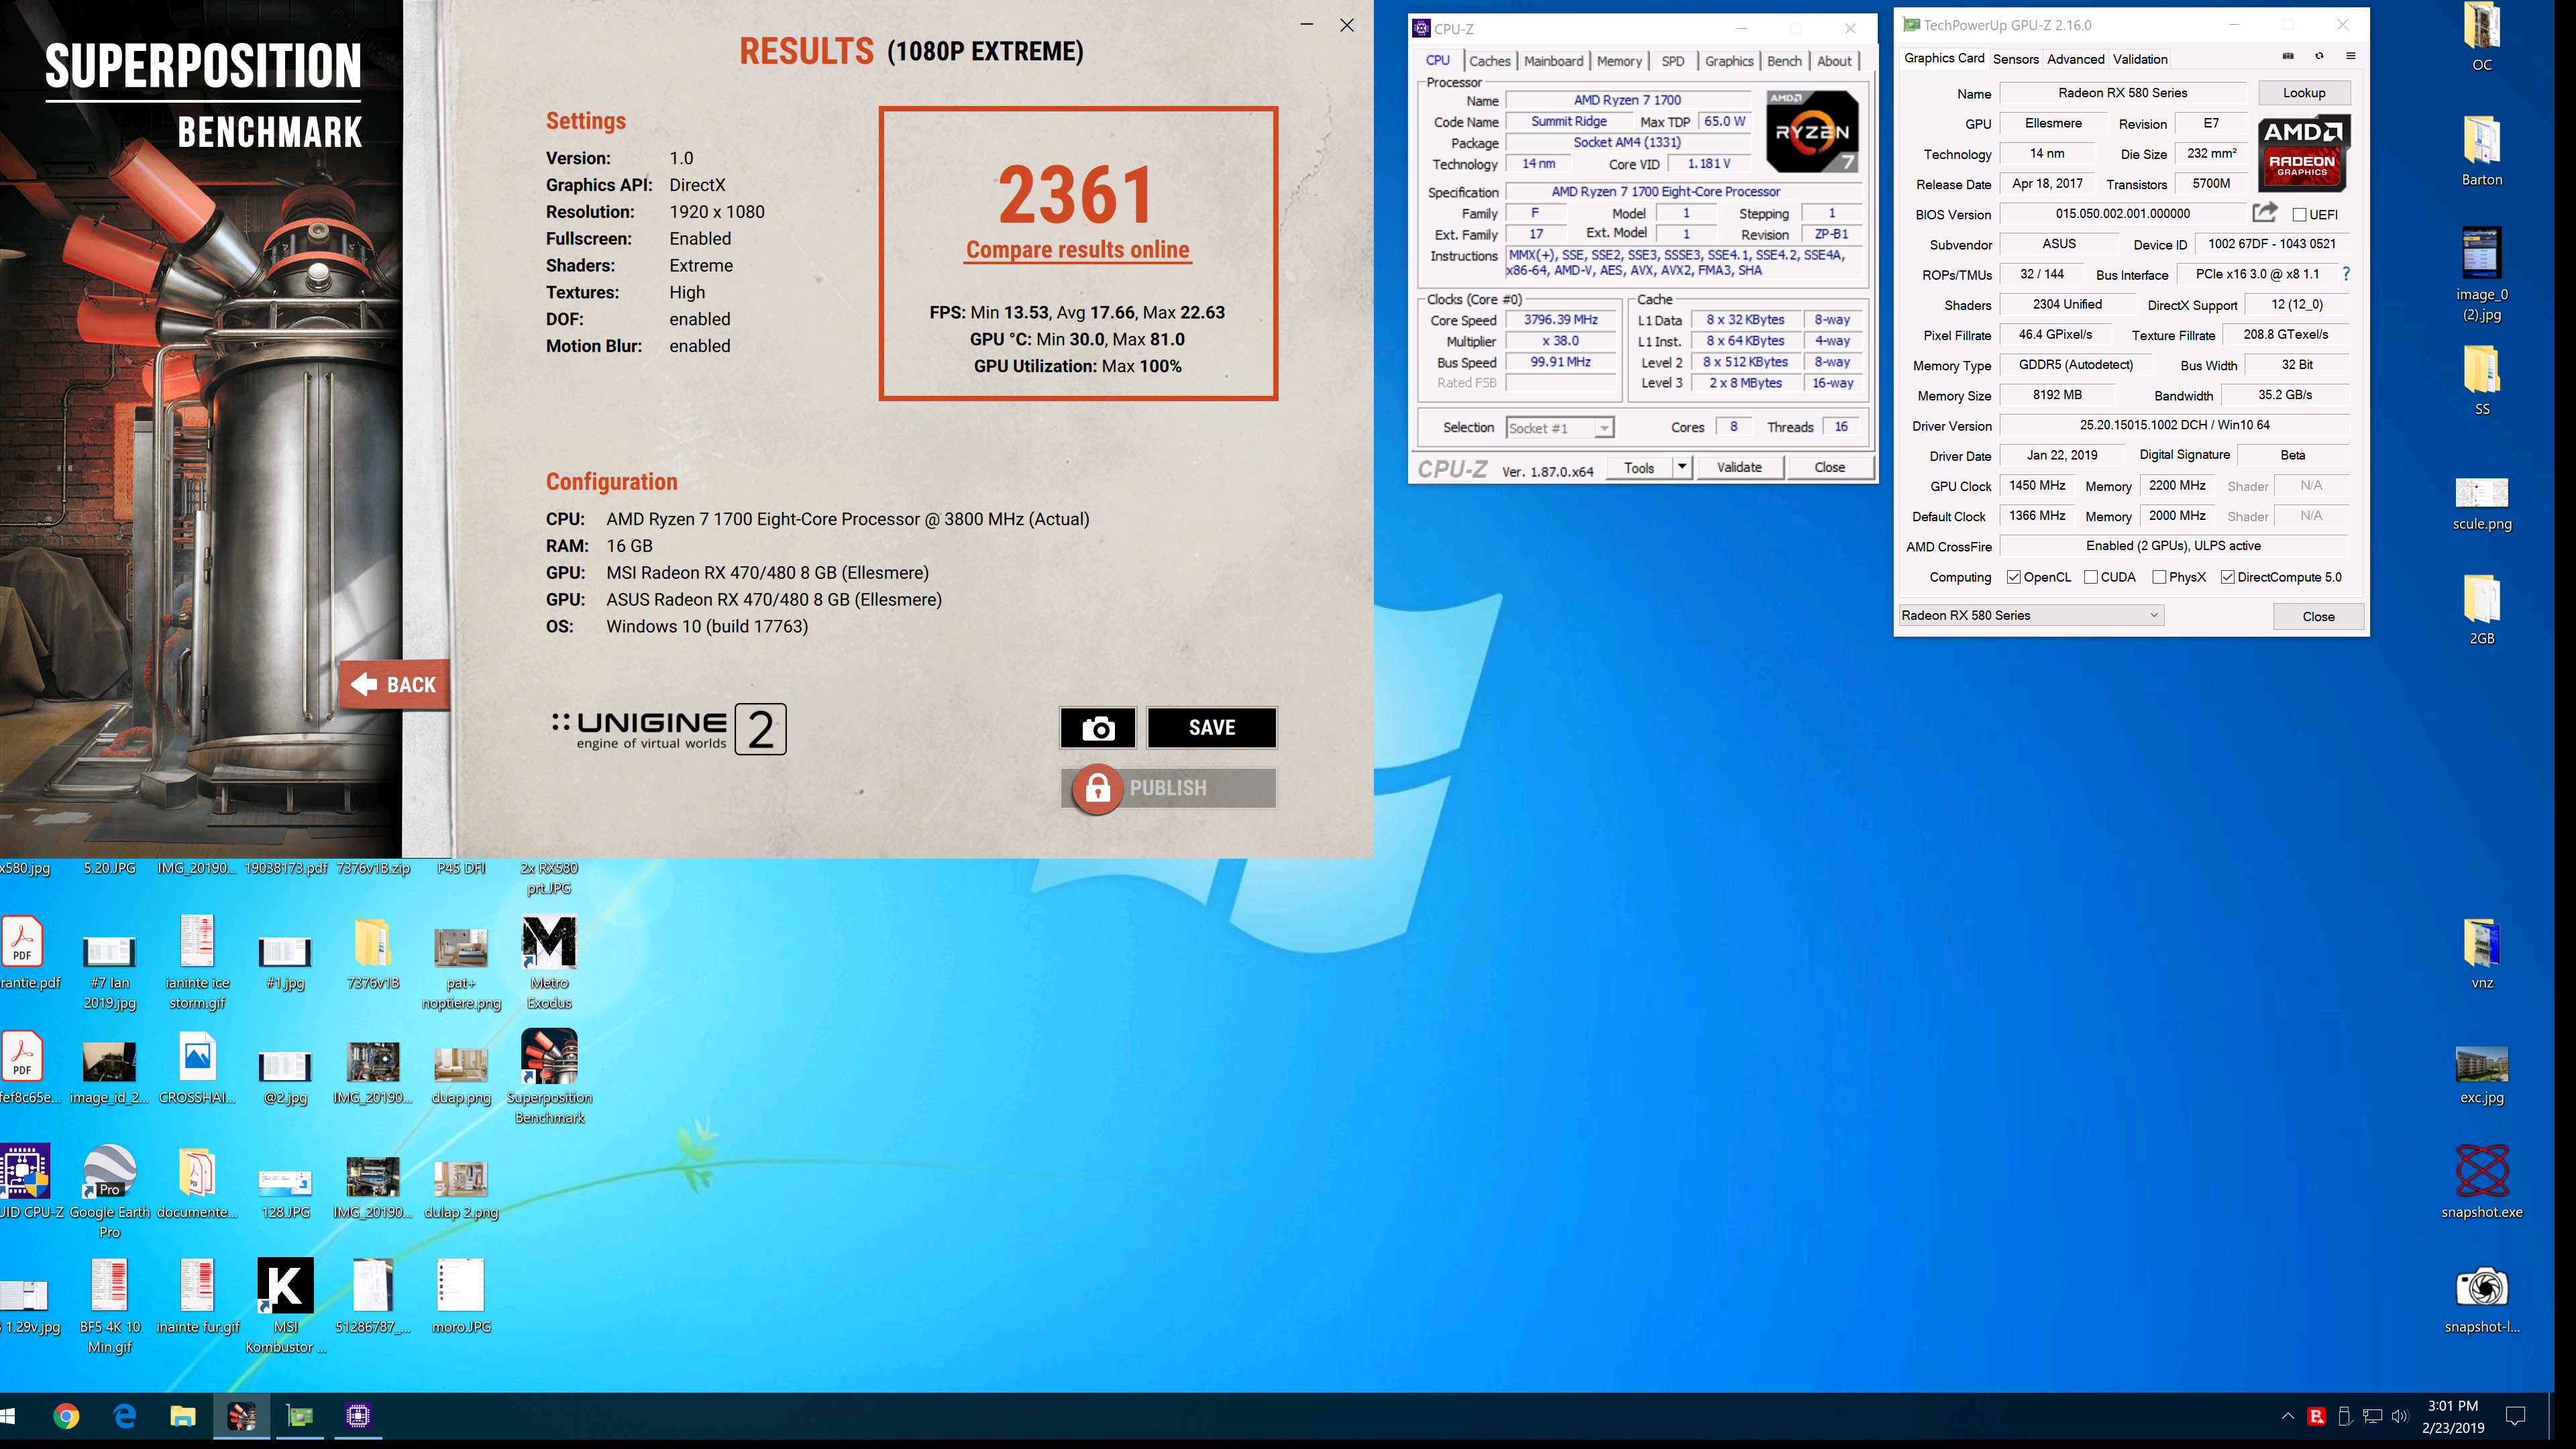This screenshot has height=1449, width=2576.
Task: Open File Explorer from the taskbar
Action: pyautogui.click(x=182, y=1416)
